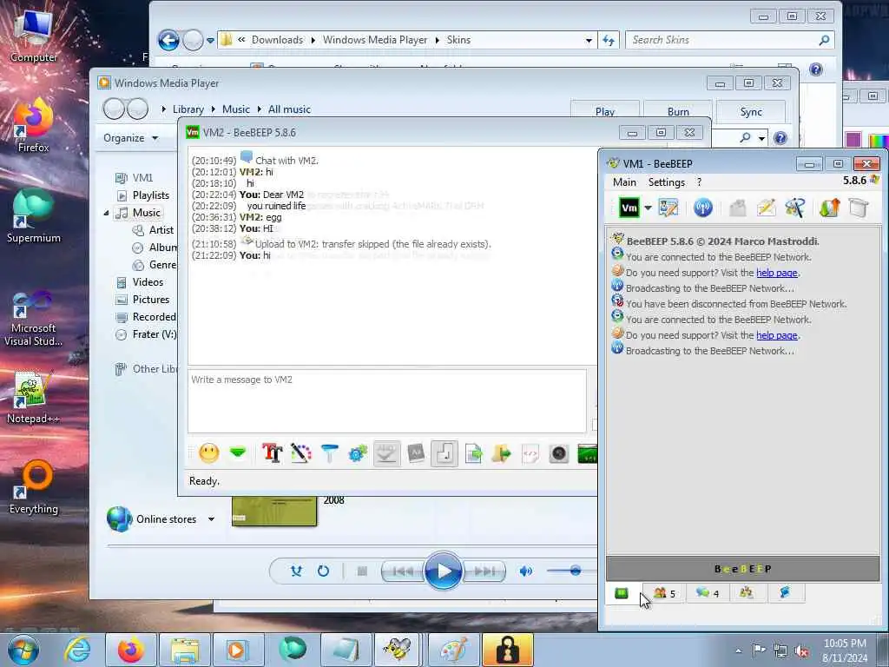This screenshot has width=889, height=667.
Task: Open the Sync tab in Windows Media Player
Action: (x=751, y=112)
